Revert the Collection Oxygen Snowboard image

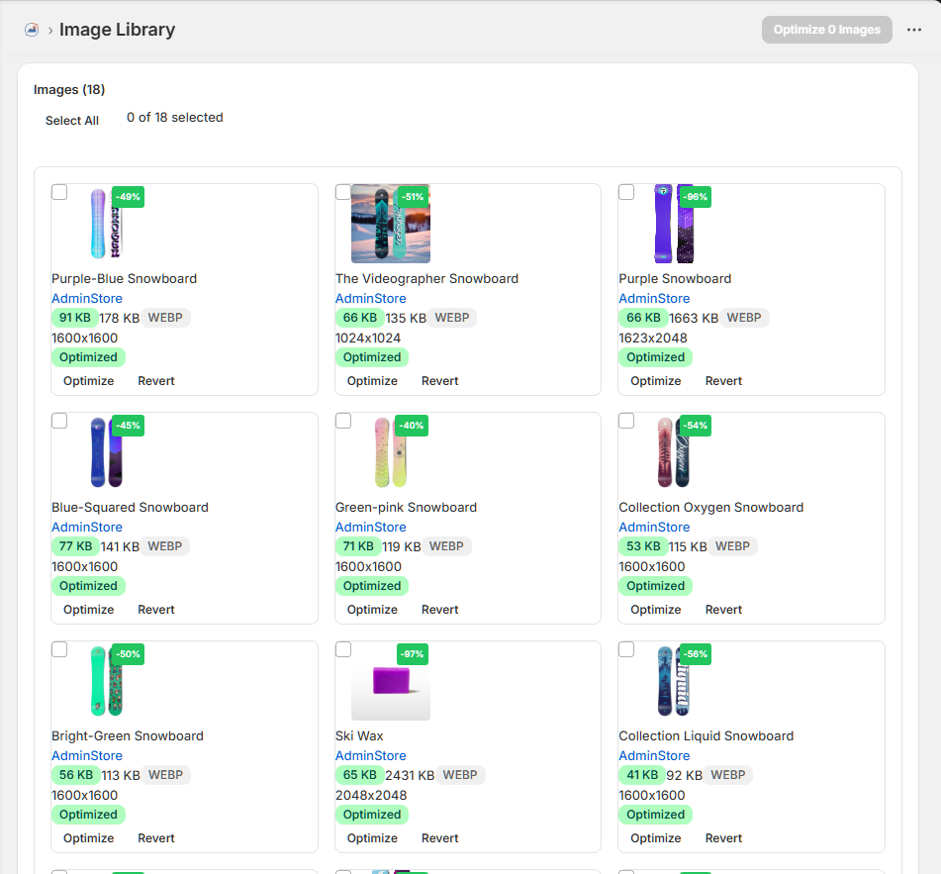pos(723,610)
